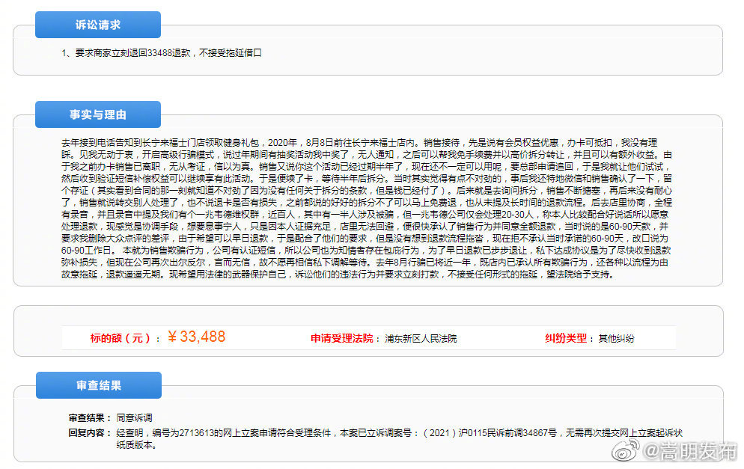Select the 诉讼请求 section header
This screenshot has width=744, height=469.
(x=97, y=24)
